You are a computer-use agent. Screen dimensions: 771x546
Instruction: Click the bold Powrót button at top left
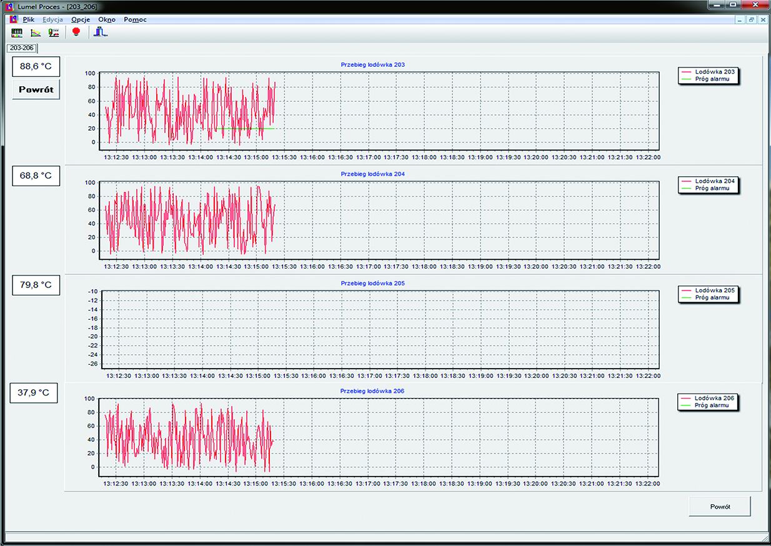tap(36, 89)
